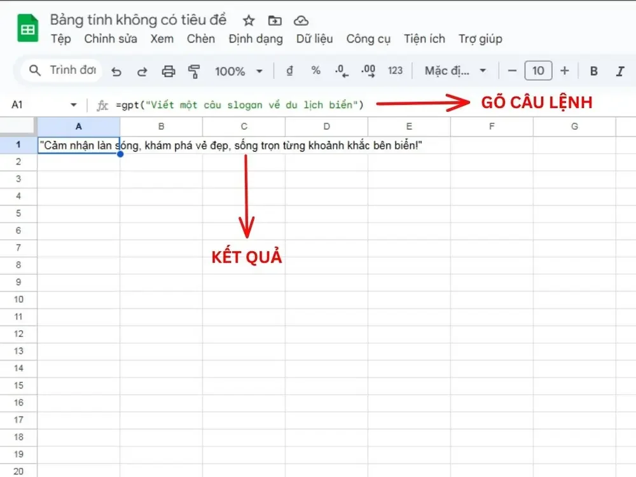
Task: Decrease font size with minus button
Action: (x=512, y=71)
